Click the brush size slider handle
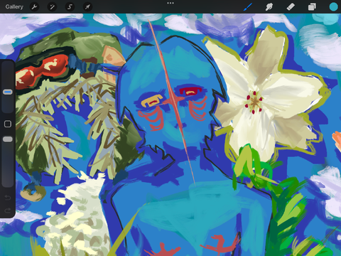This screenshot has width=341, height=256. [8, 92]
